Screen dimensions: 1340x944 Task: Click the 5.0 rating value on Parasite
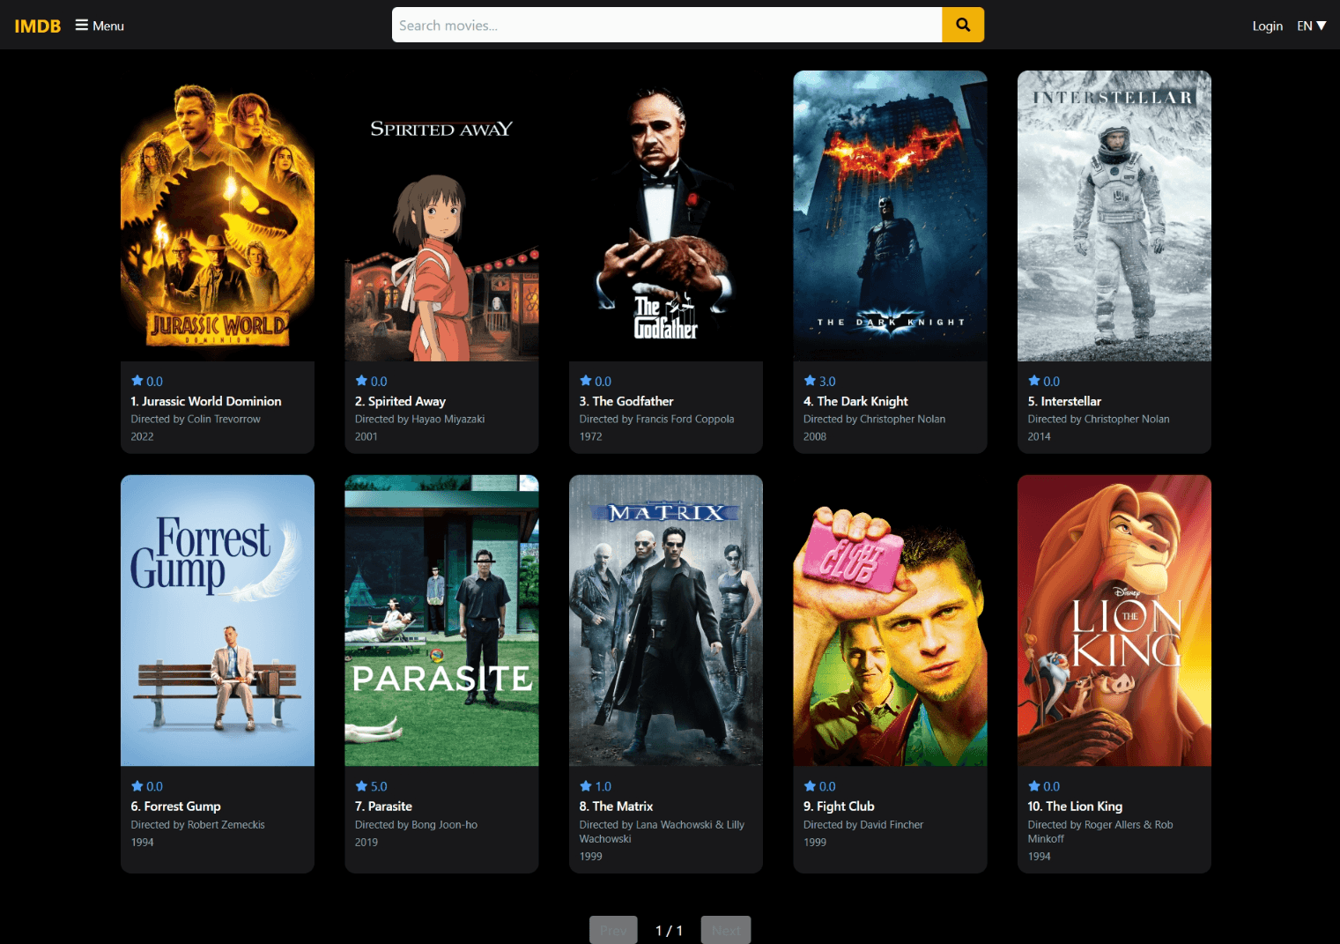click(379, 786)
